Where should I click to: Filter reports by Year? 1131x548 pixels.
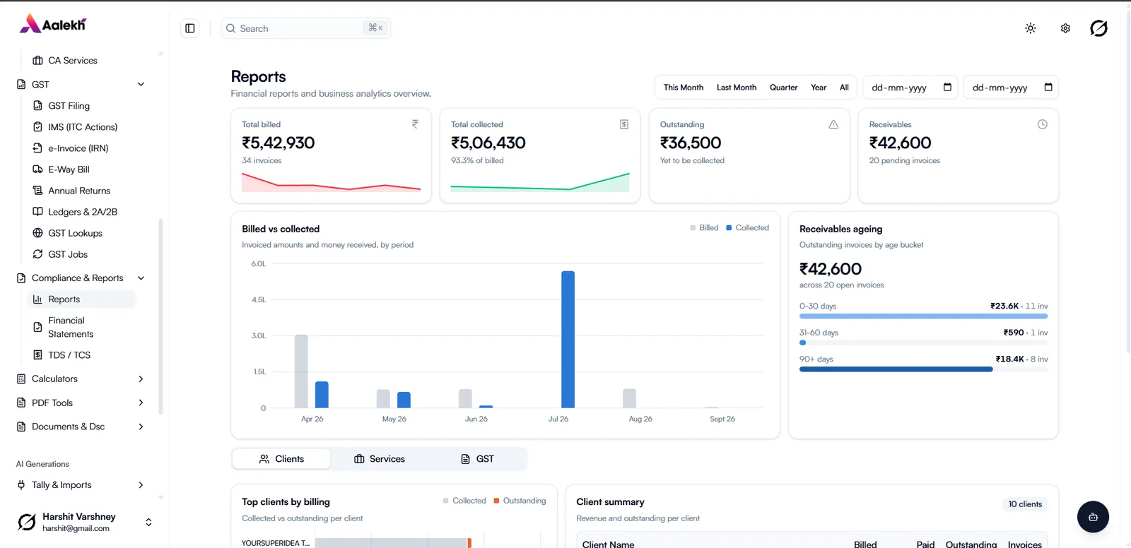(819, 88)
